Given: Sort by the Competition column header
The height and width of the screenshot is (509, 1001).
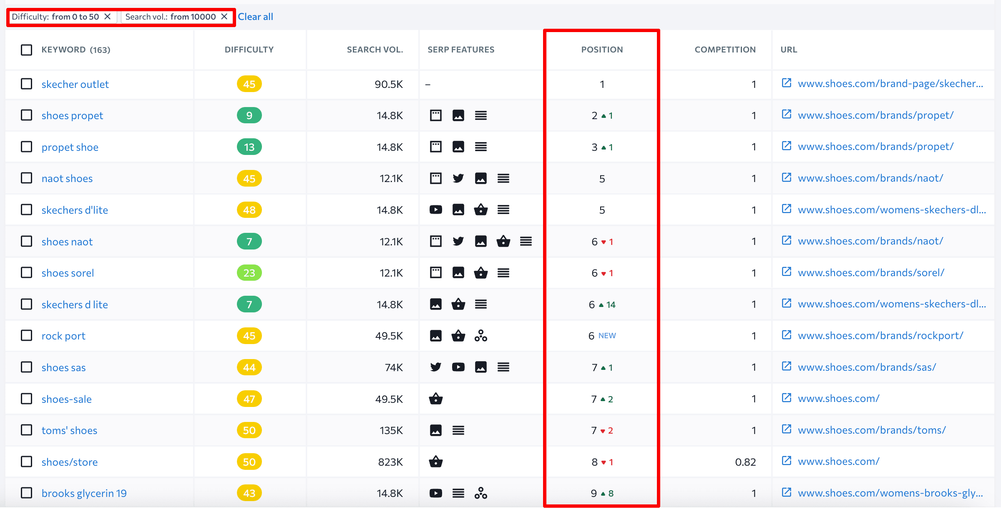Looking at the screenshot, I should tap(725, 50).
